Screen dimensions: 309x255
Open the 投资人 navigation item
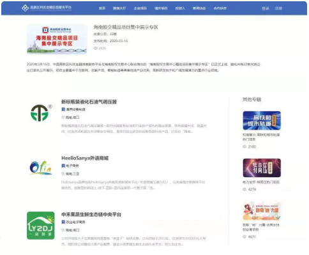click(x=180, y=8)
